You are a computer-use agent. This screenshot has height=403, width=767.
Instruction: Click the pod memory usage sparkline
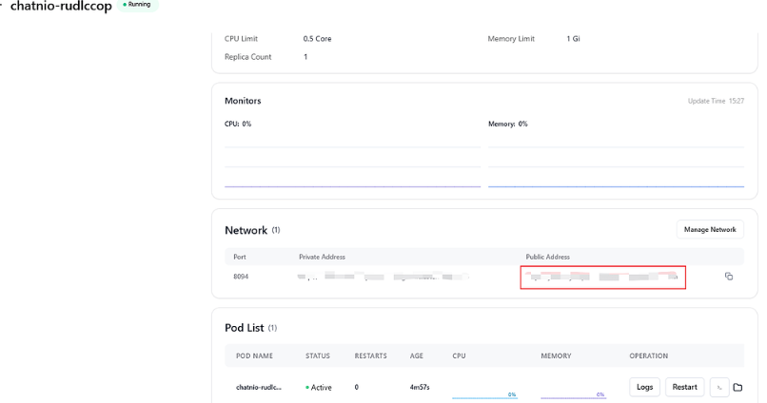point(573,393)
